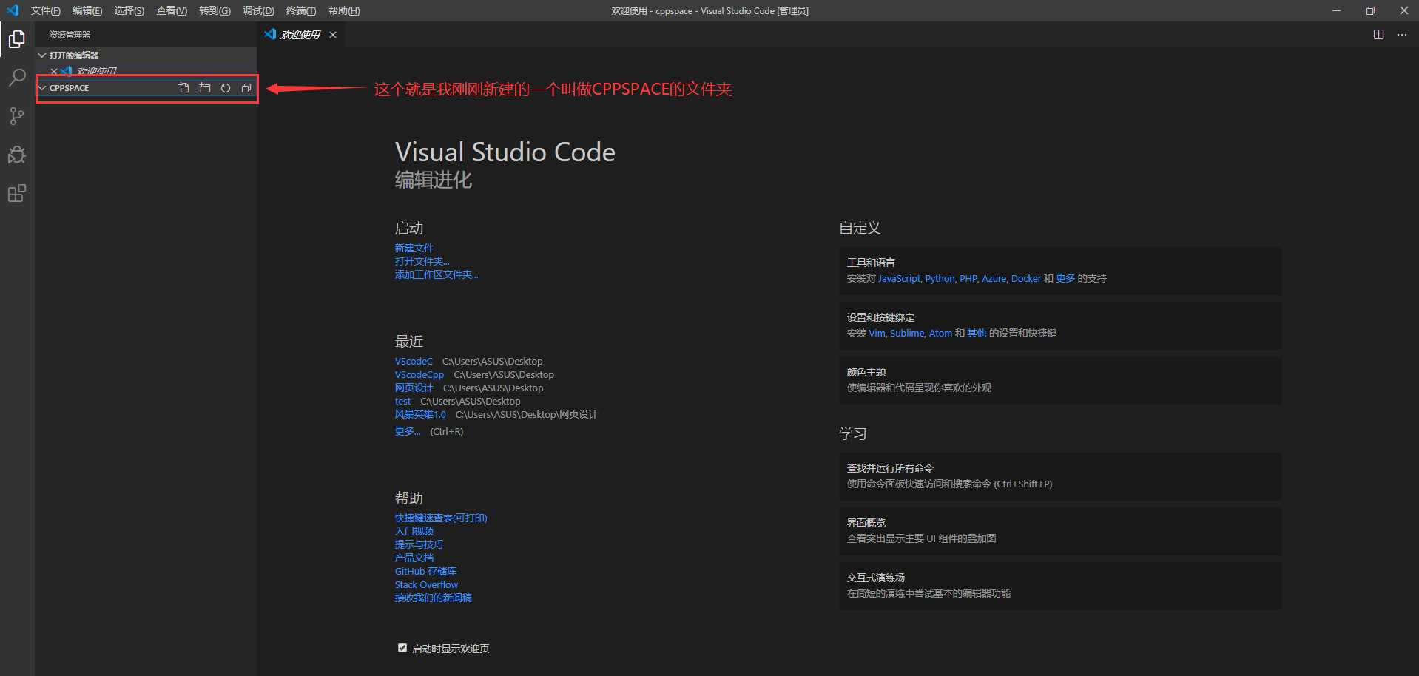Click the 新建文件 link
The image size is (1419, 676).
point(414,248)
